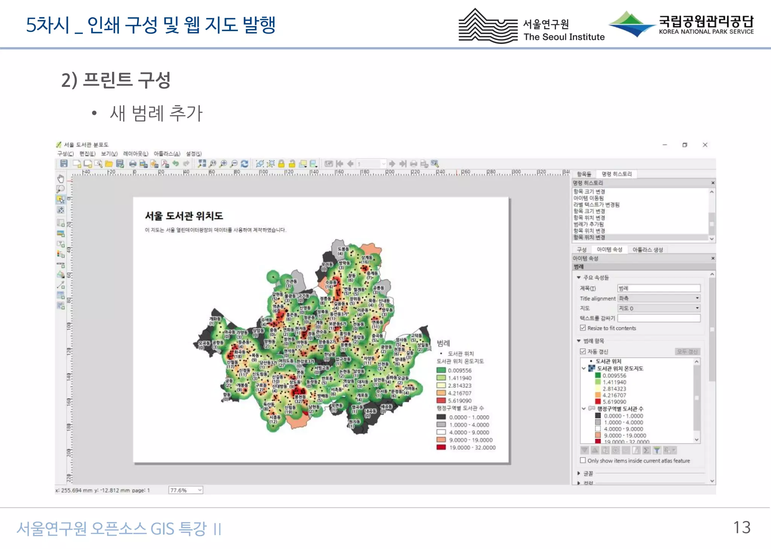
Task: Open the 보기(V) menu
Action: pyautogui.click(x=109, y=154)
